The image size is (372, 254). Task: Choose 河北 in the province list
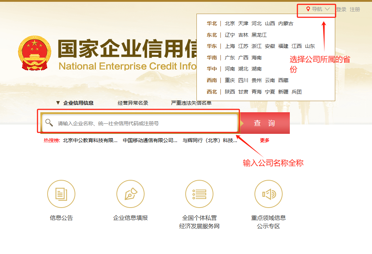(256, 23)
